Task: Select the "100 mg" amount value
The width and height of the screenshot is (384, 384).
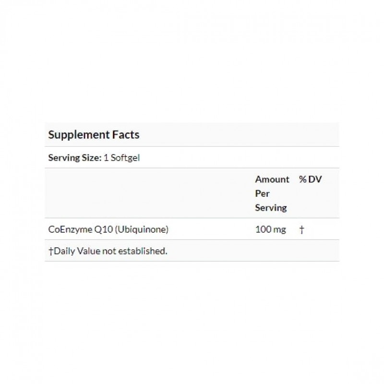Action: tap(270, 229)
